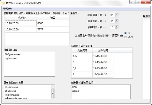Image resolution: width=152 pixels, height=105 pixels.
Task: Open the 帮助(H) menu
Action: point(7,9)
